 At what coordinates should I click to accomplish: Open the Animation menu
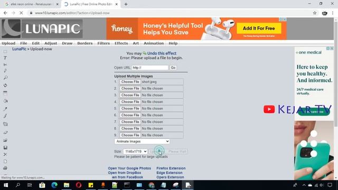154,43
